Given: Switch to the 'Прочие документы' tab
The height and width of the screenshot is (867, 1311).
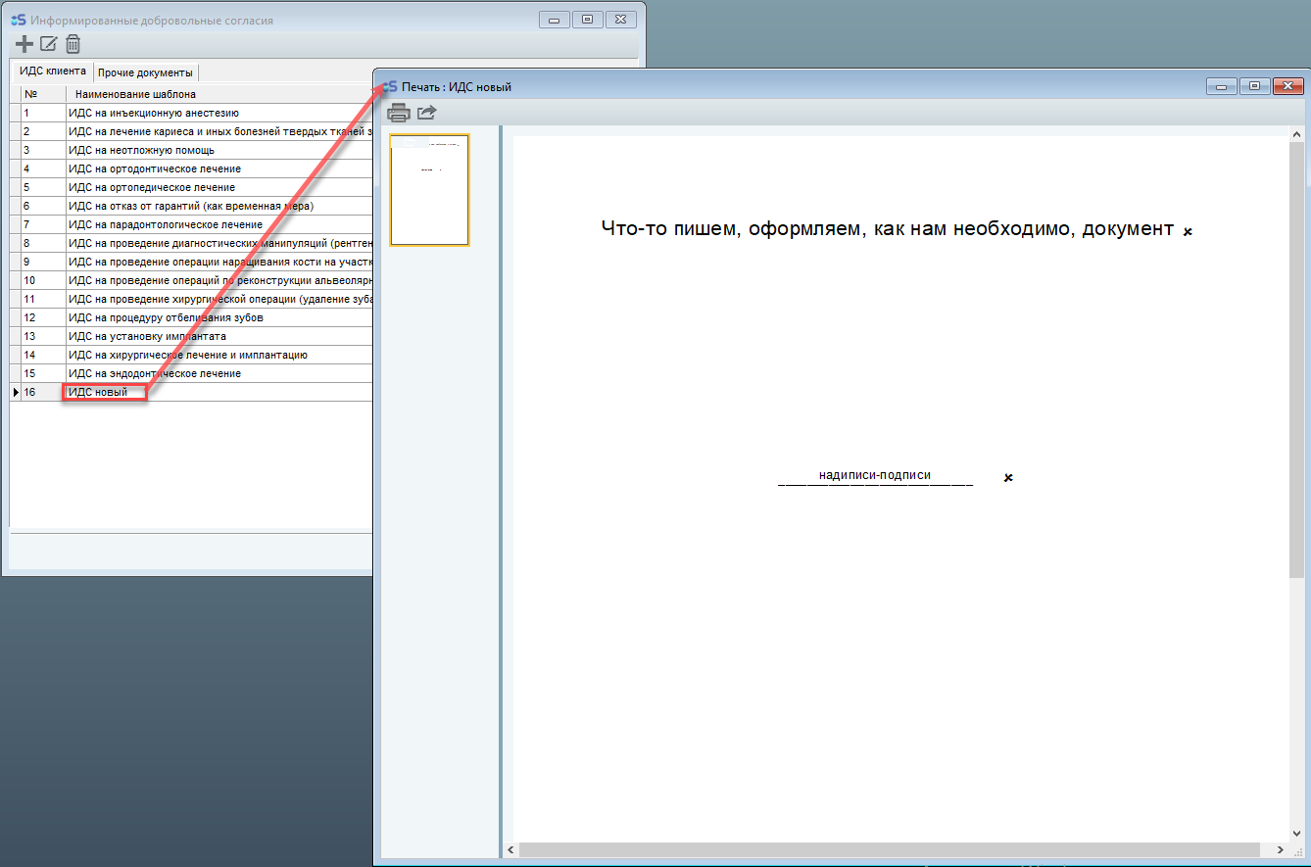Looking at the screenshot, I should pos(145,72).
